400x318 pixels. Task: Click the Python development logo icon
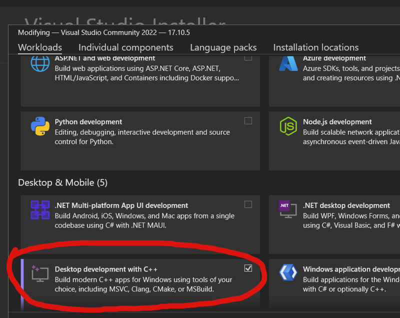(40, 126)
